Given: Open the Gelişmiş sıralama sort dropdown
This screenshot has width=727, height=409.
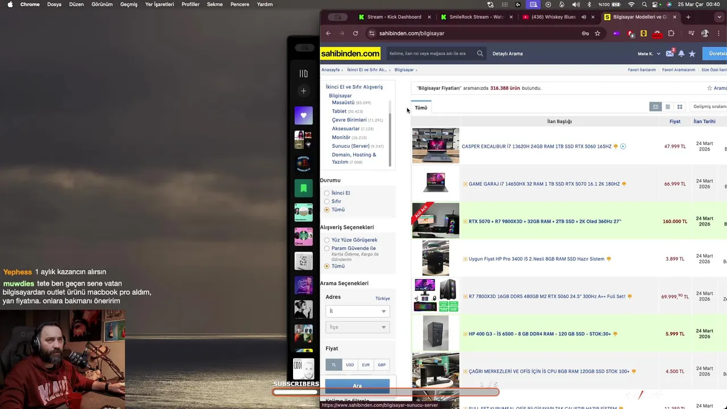Looking at the screenshot, I should (709, 107).
